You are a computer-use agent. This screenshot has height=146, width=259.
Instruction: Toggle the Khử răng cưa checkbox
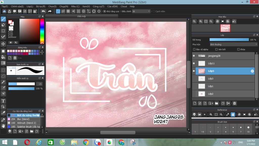coord(104,11)
